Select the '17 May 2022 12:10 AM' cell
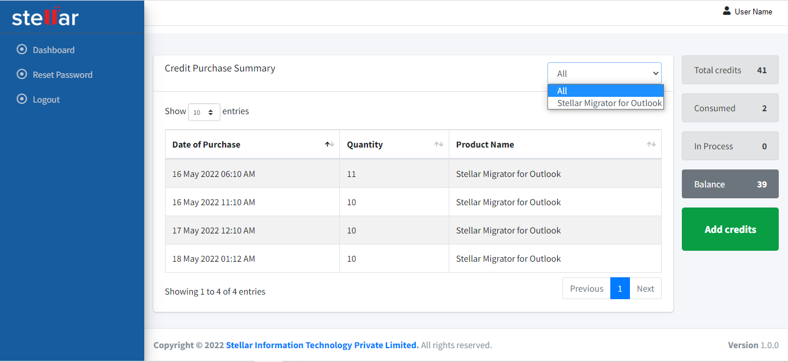 pos(252,231)
